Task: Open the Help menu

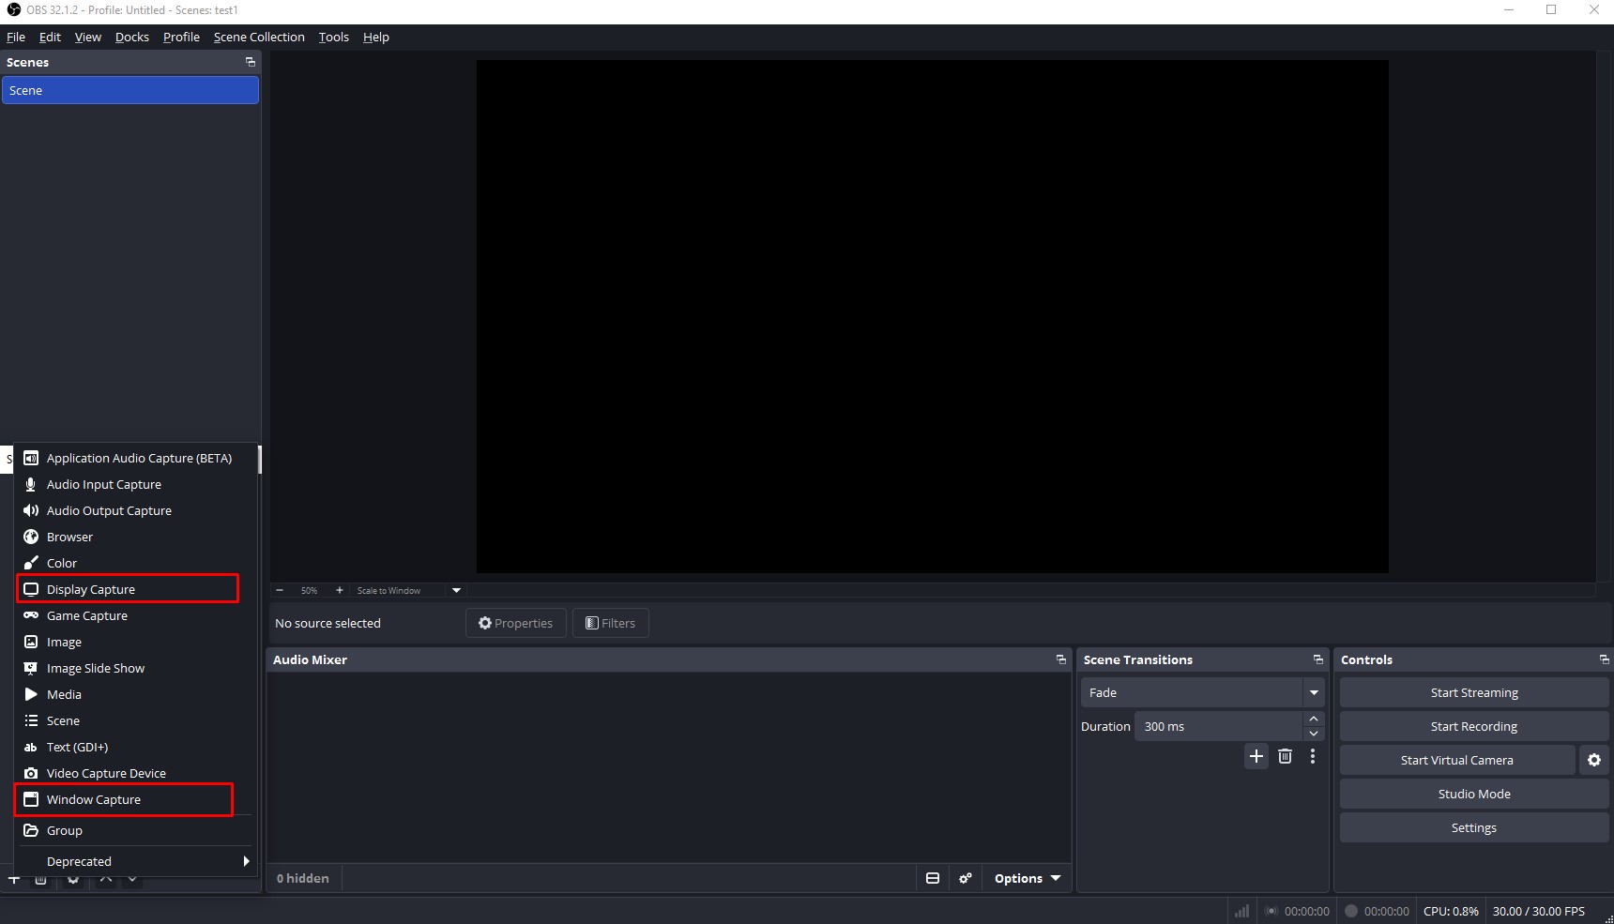Action: [x=376, y=37]
